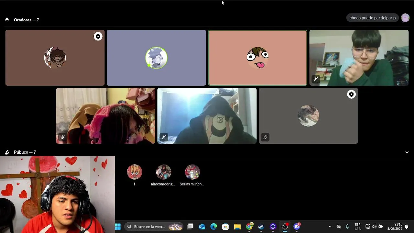Image resolution: width=414 pixels, height=233 pixels.
Task: Switch to the purple circle app in taskbar
Action: click(x=273, y=227)
